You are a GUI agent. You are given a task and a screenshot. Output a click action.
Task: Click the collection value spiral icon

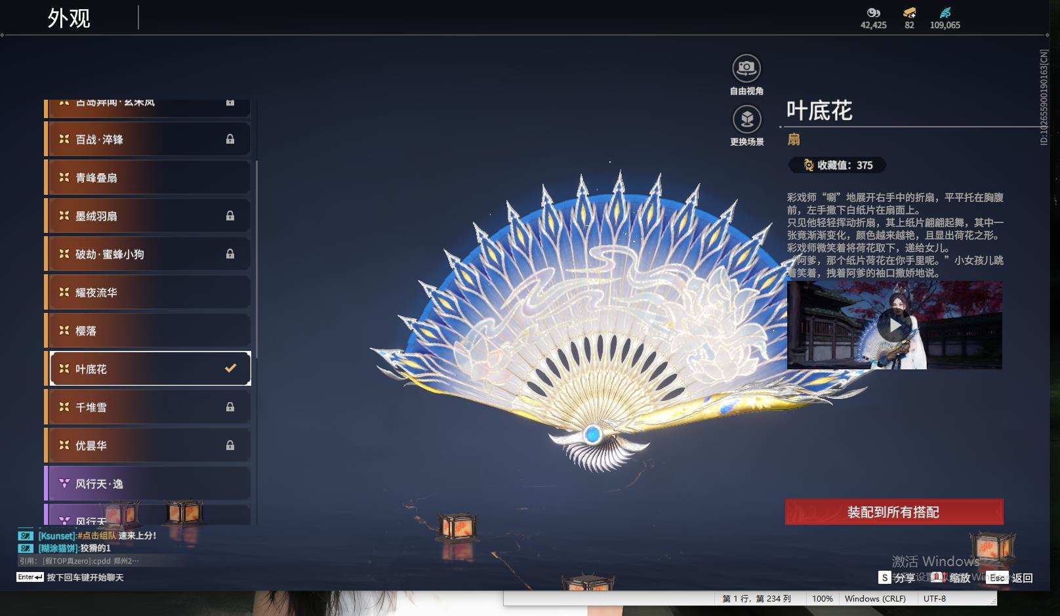809,165
